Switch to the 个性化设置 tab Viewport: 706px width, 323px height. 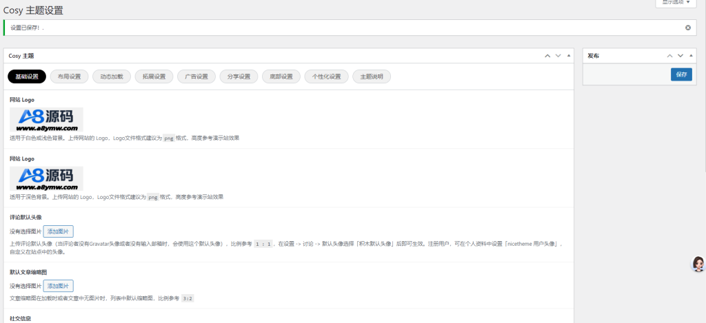(x=326, y=76)
